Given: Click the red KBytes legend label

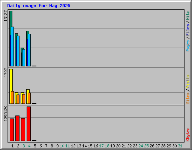Looking at the screenshot, I should click(187, 135).
